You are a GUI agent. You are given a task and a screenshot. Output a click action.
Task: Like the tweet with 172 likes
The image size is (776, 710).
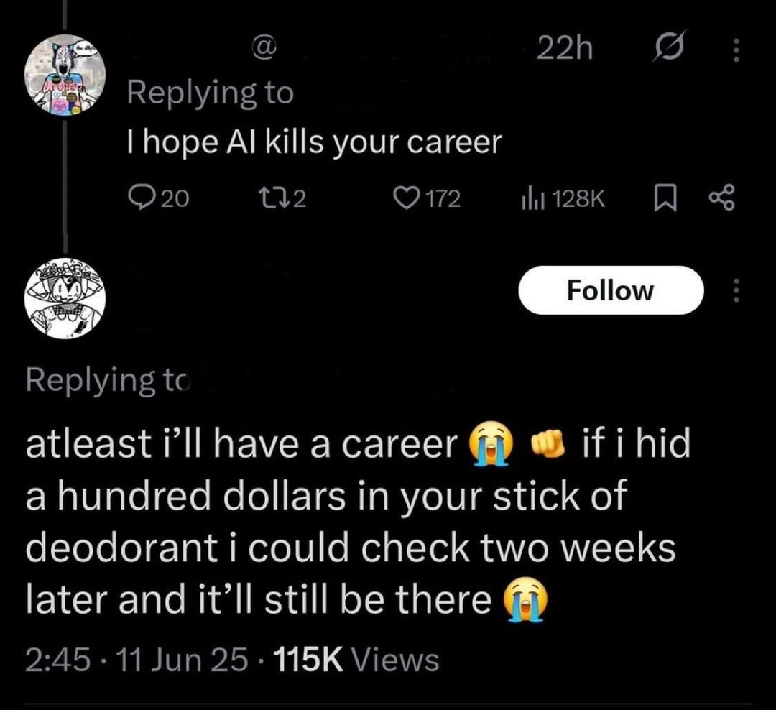(x=412, y=197)
